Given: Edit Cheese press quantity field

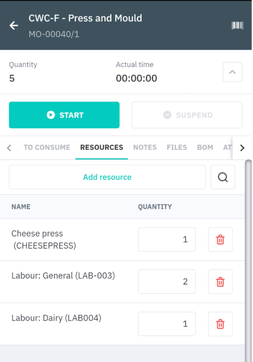Looking at the screenshot, I should (167, 240).
